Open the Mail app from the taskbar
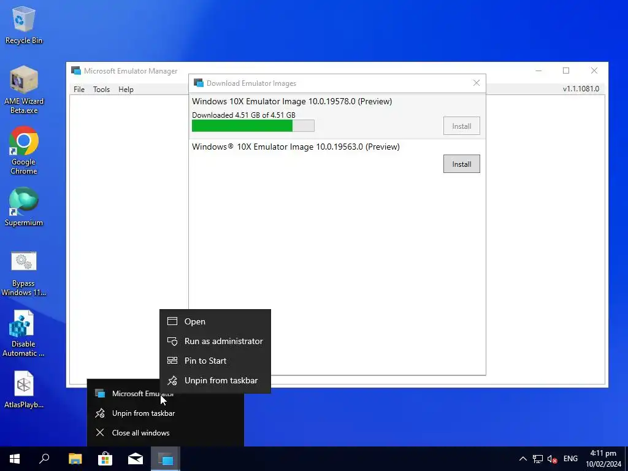Screen dimensions: 628x471 (136, 459)
